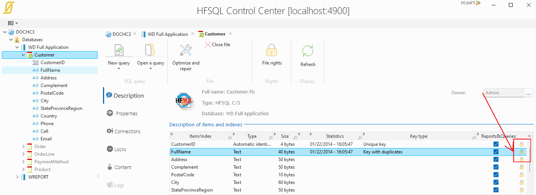
Task: Open the Logs section
Action: 115,185
